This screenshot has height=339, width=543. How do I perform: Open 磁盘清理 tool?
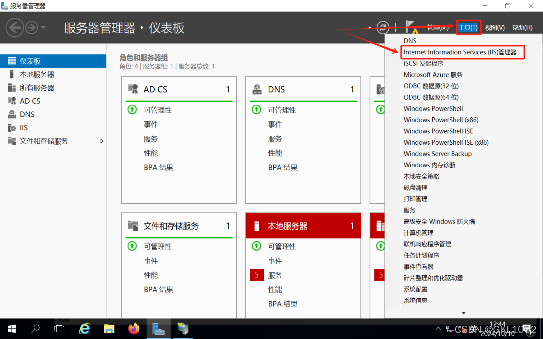pyautogui.click(x=415, y=188)
